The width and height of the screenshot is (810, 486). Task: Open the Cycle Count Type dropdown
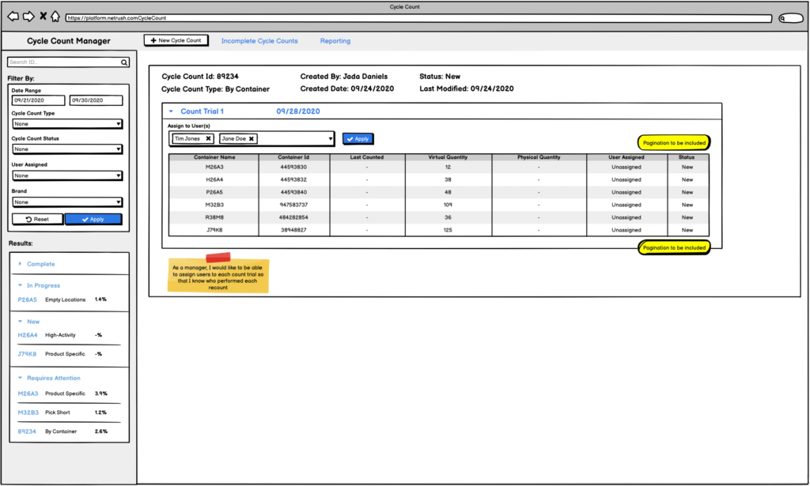pos(67,124)
